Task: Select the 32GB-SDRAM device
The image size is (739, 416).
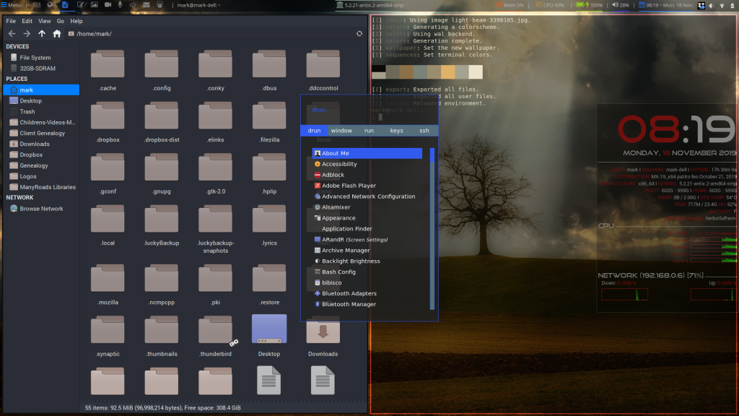Action: (41, 69)
